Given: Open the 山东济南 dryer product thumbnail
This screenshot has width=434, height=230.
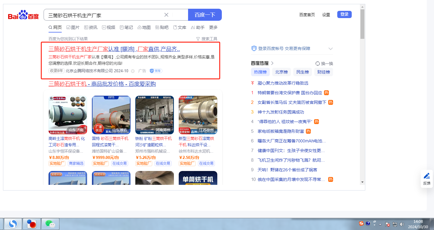Looking at the screenshot, I should point(68,115).
